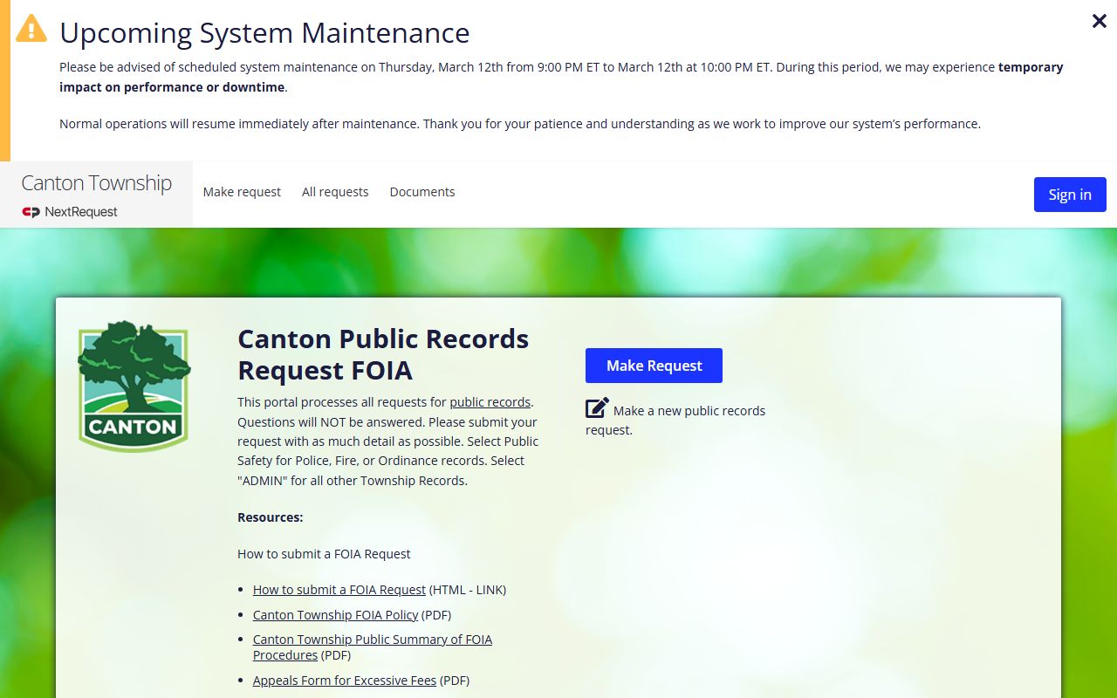Click the orange warning triangle icon
This screenshot has width=1117, height=698.
[x=31, y=28]
